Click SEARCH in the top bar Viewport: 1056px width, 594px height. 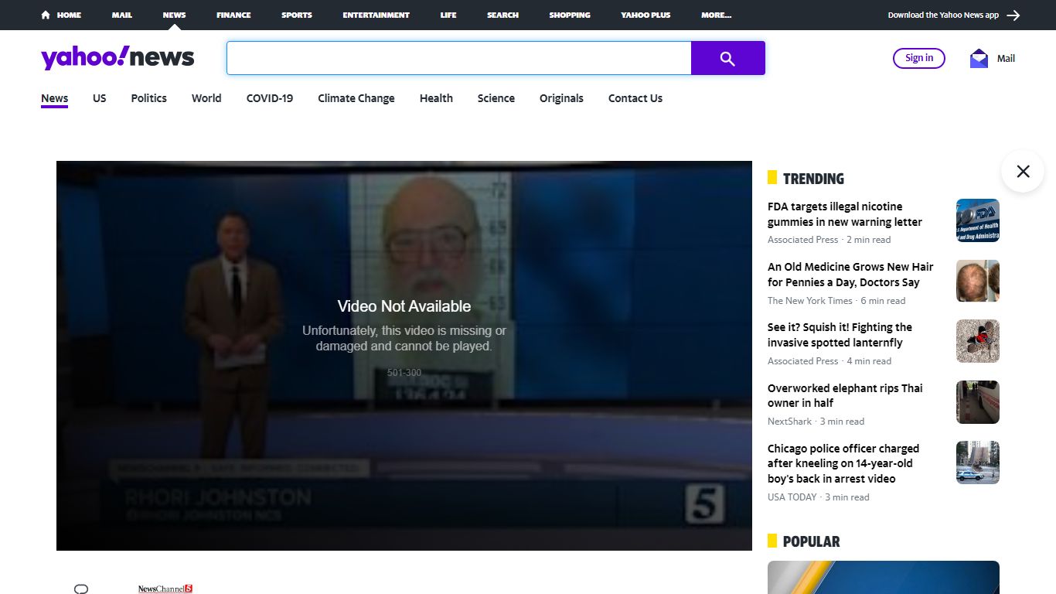pyautogui.click(x=502, y=15)
